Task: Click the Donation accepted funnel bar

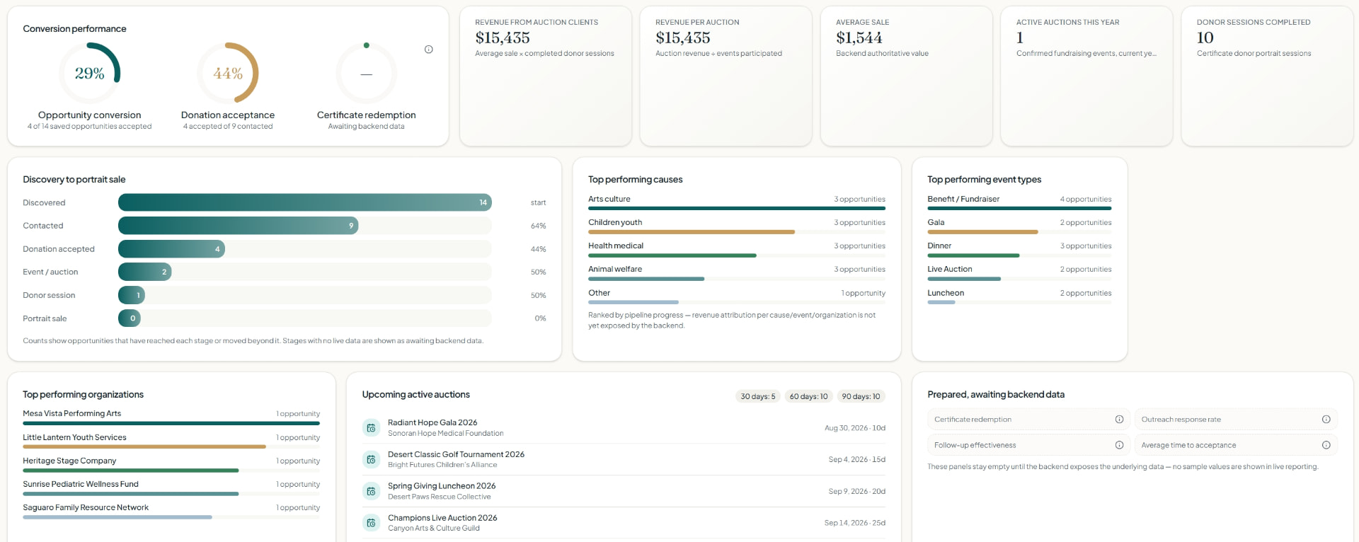Action: pos(171,249)
